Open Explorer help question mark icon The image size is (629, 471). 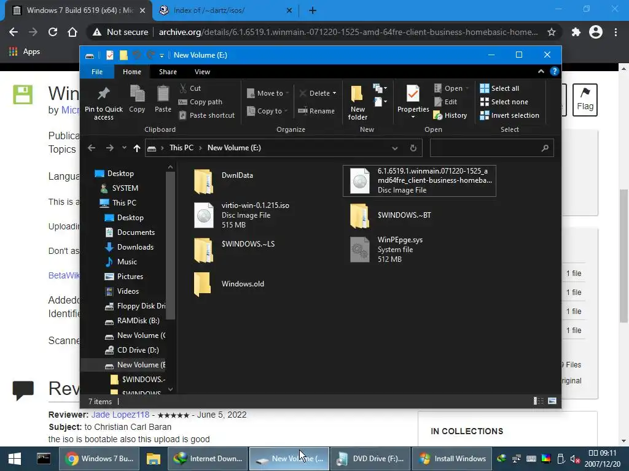tap(555, 71)
